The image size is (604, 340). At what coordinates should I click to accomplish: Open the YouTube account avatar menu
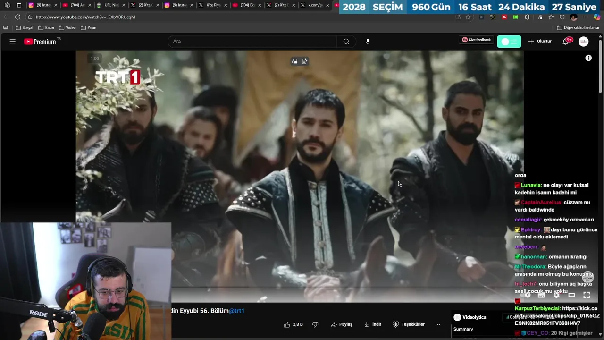point(584,42)
